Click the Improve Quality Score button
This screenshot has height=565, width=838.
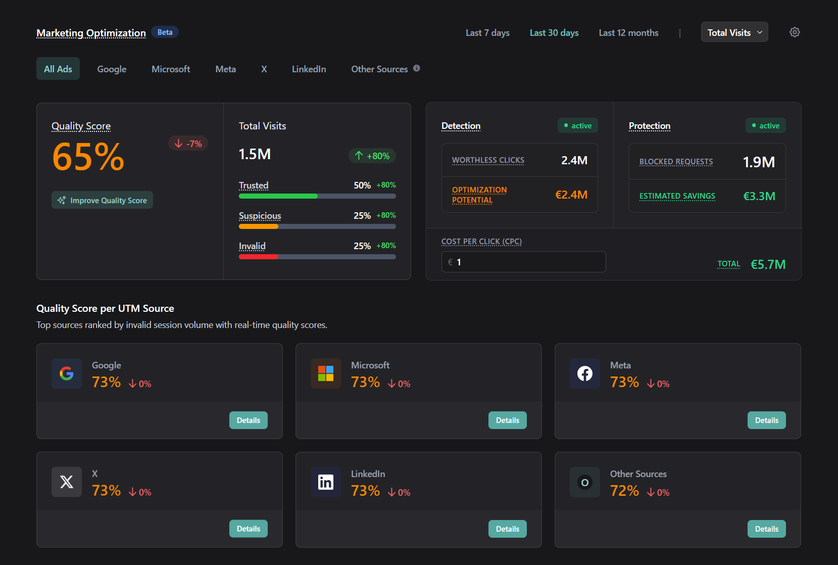click(x=102, y=200)
